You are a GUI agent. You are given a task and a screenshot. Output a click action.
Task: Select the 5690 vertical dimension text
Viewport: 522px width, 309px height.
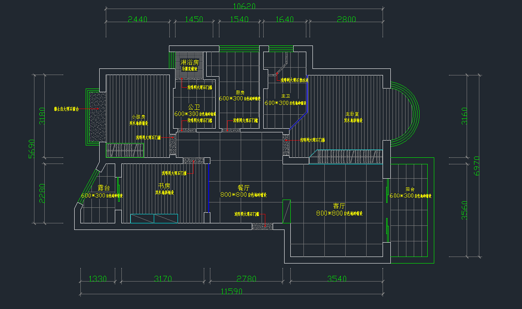click(32, 149)
